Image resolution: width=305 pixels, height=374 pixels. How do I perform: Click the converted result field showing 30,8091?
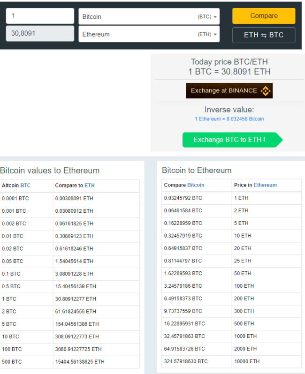40,33
